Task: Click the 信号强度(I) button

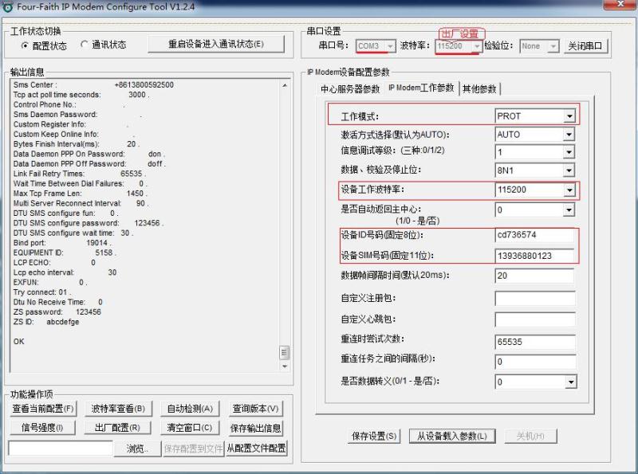Action: pyautogui.click(x=42, y=428)
